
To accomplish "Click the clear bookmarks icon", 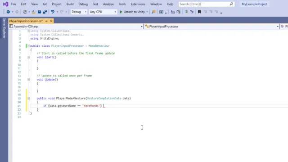I will [216, 12].
